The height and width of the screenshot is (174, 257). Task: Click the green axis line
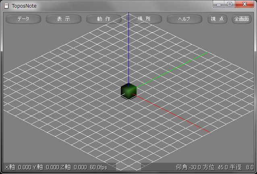(x=172, y=70)
